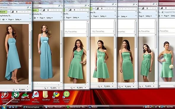
Task: Switch to the Telemitt Server taskbar window
Action: click(x=77, y=107)
